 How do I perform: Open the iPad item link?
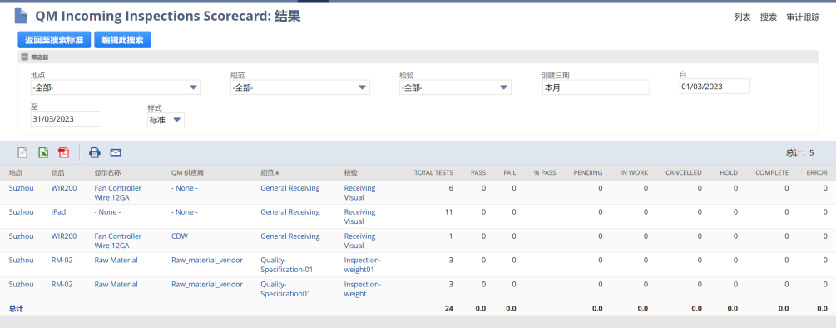click(59, 212)
